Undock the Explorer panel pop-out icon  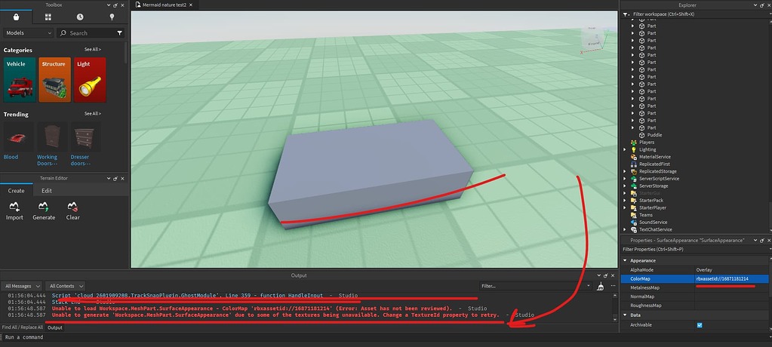click(x=763, y=5)
